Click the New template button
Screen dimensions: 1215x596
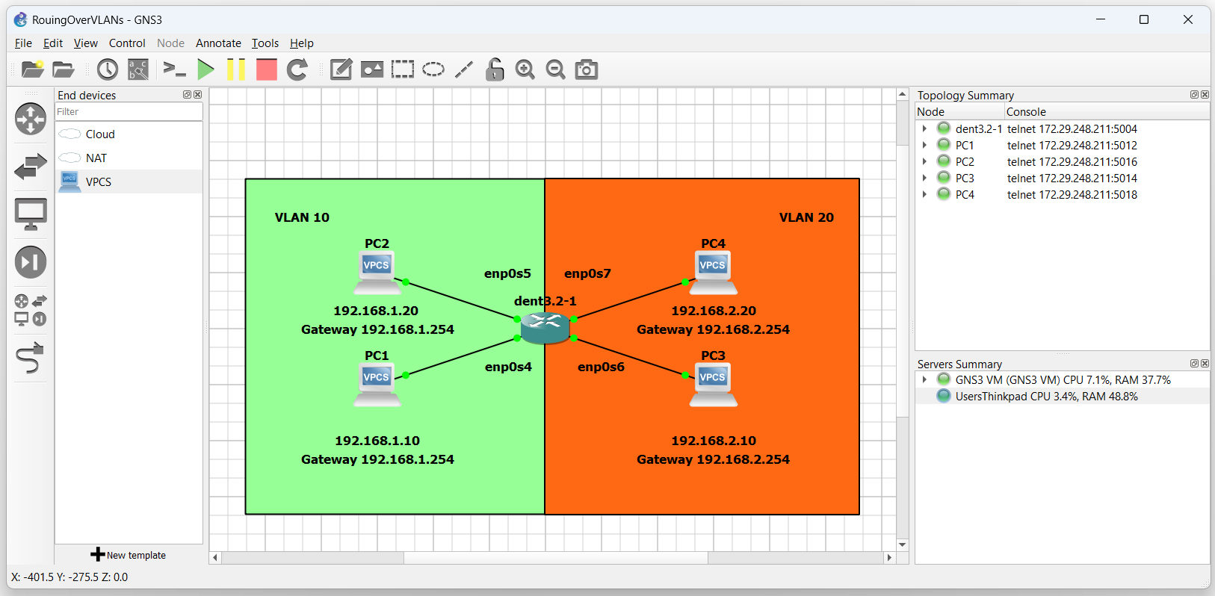(x=129, y=555)
